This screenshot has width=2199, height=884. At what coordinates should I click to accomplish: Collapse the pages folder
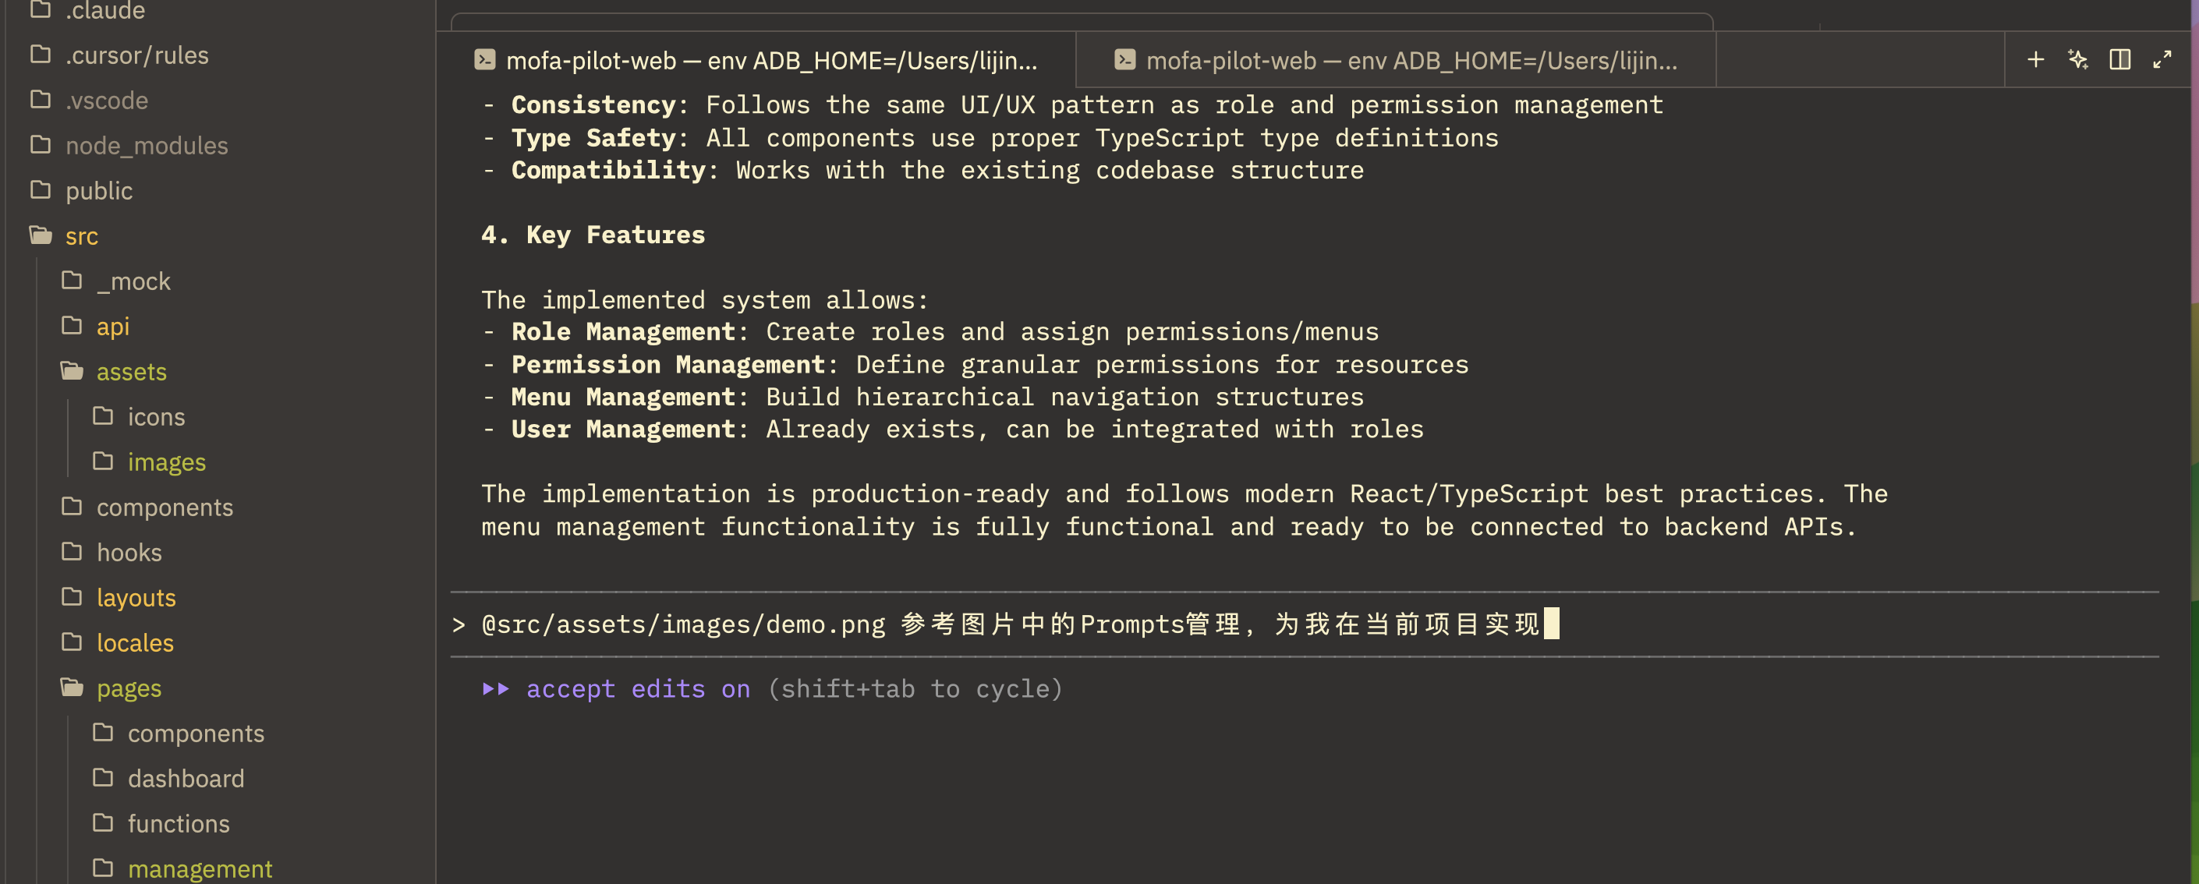click(x=128, y=688)
